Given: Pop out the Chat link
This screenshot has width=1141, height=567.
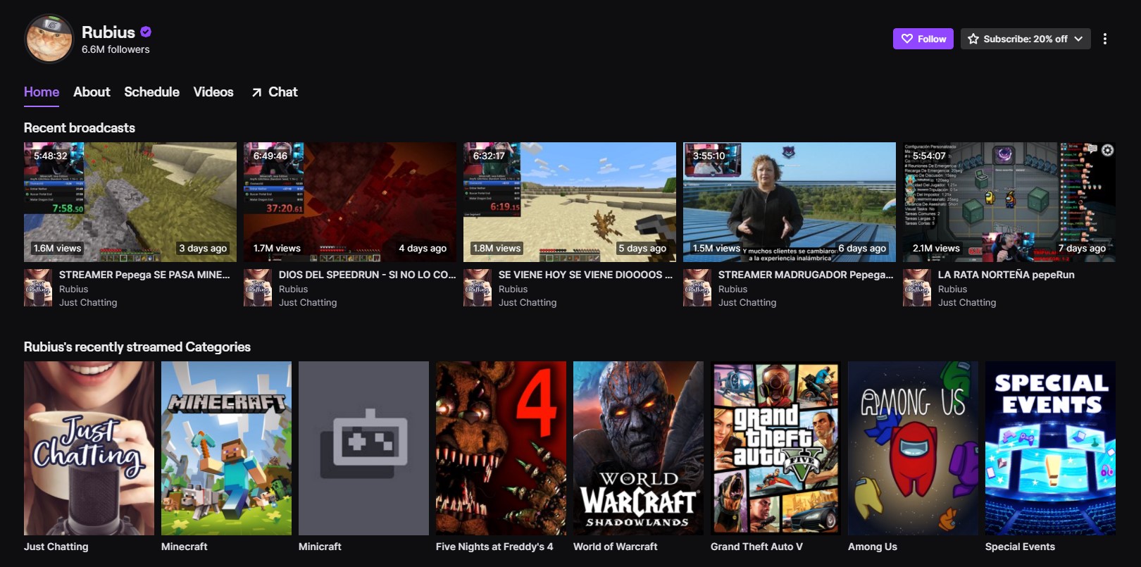Looking at the screenshot, I should coord(275,92).
